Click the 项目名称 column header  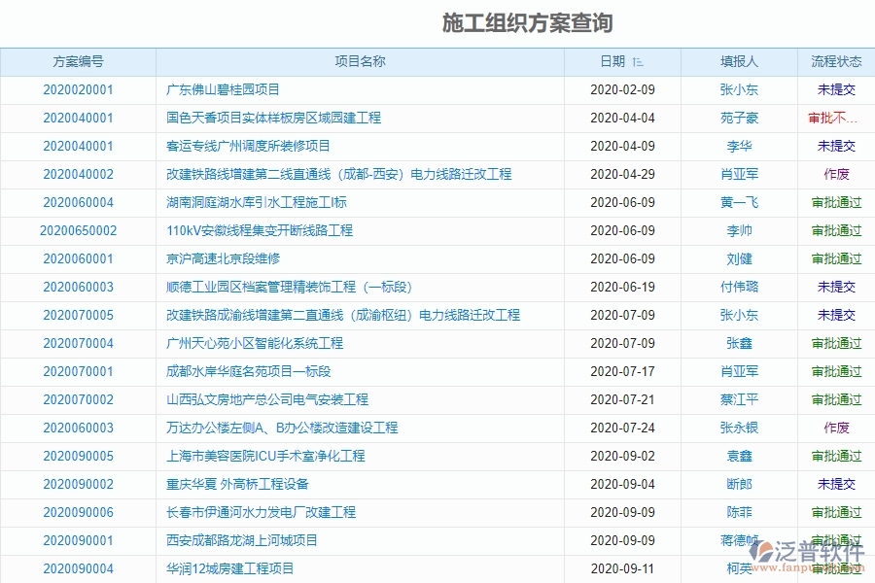[360, 61]
